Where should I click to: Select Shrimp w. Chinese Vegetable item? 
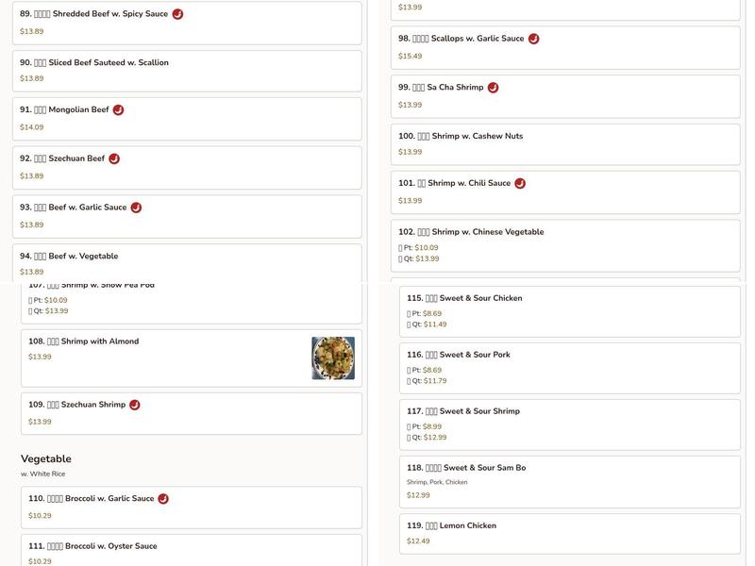pyautogui.click(x=565, y=244)
